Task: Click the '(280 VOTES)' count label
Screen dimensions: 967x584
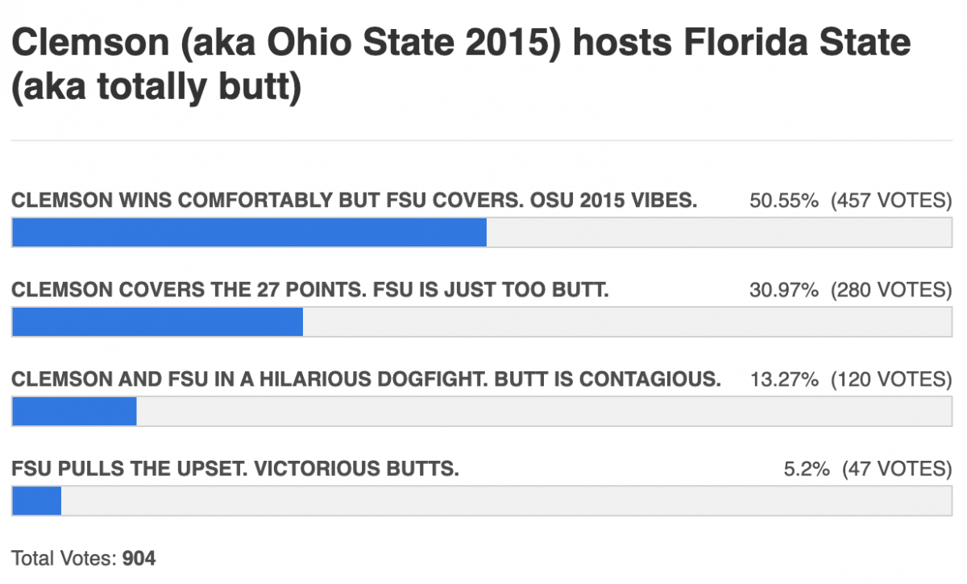Action: click(x=892, y=290)
